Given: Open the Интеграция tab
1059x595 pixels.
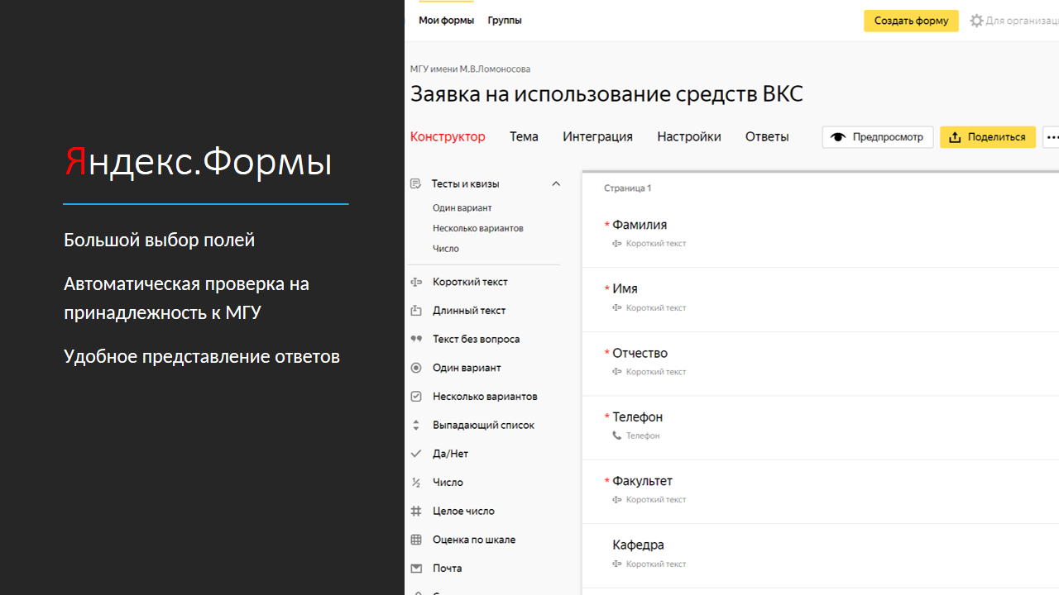Looking at the screenshot, I should pyautogui.click(x=597, y=137).
